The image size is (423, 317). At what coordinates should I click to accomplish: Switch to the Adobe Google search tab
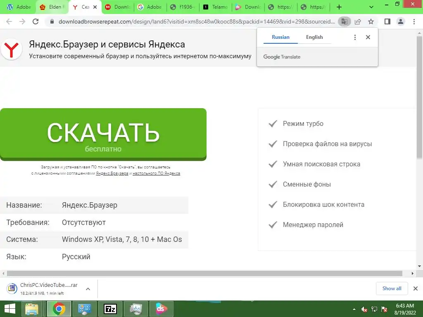click(150, 7)
